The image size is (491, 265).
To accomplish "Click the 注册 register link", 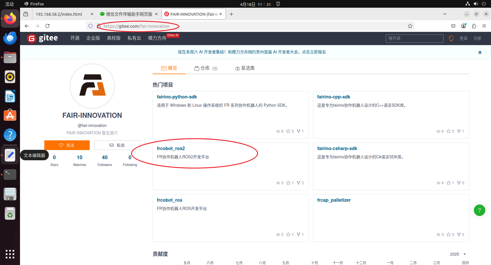I will [477, 38].
